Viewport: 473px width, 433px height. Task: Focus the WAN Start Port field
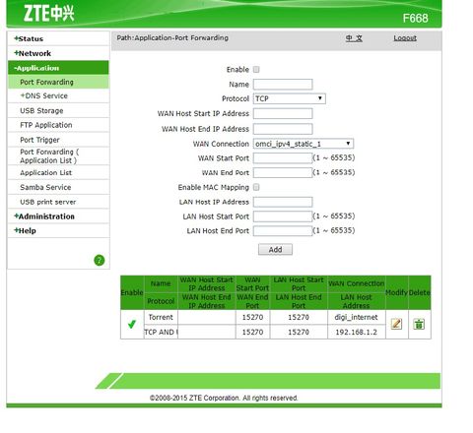pos(283,158)
